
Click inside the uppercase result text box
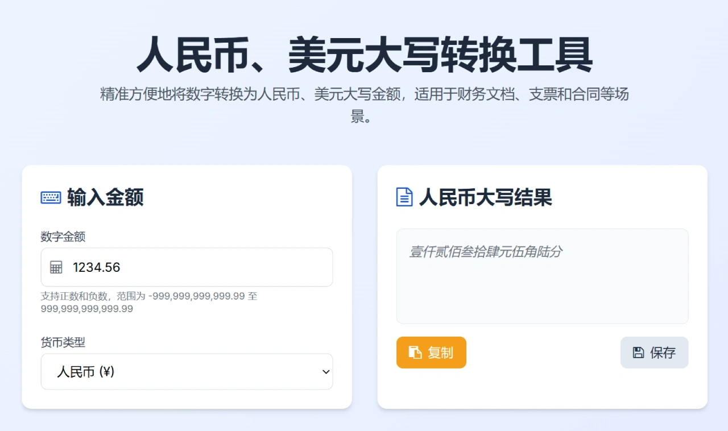click(x=542, y=290)
